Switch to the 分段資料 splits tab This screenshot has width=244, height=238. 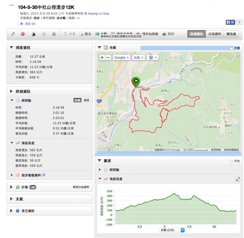click(215, 34)
